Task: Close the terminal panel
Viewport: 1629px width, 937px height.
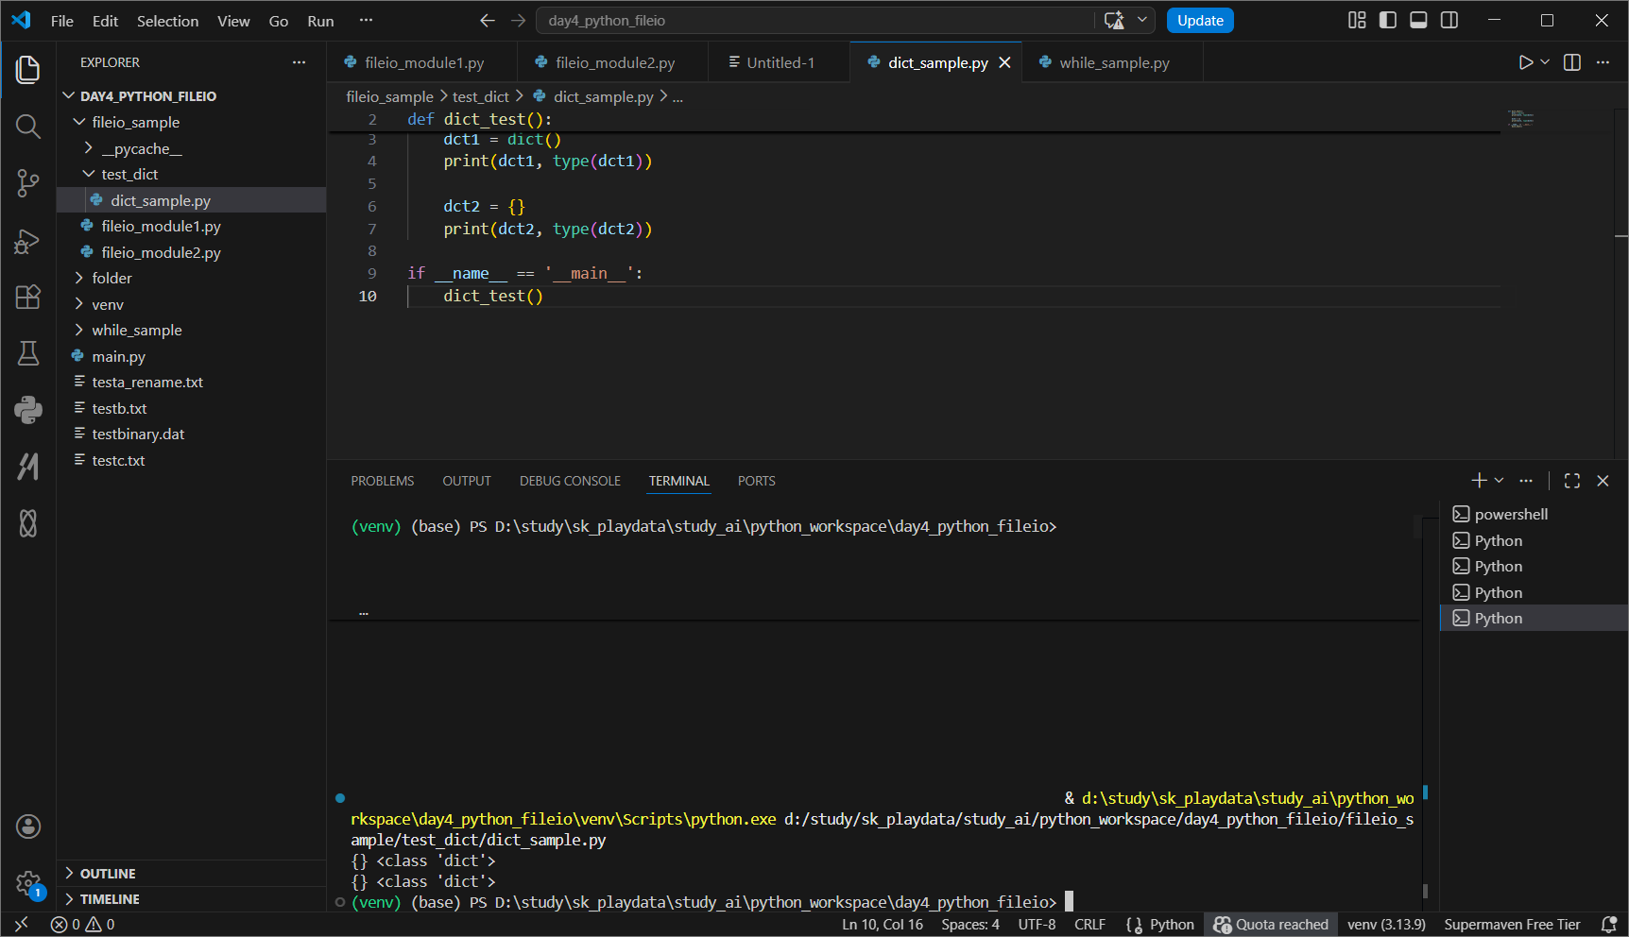Action: (1603, 481)
